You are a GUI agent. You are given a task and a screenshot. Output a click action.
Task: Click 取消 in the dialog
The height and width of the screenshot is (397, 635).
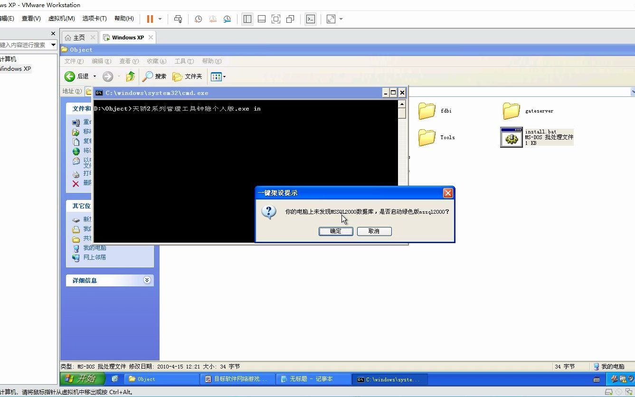click(374, 231)
